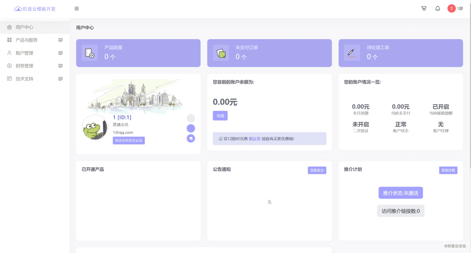Select 用户中心 in the sidebar

click(x=34, y=27)
